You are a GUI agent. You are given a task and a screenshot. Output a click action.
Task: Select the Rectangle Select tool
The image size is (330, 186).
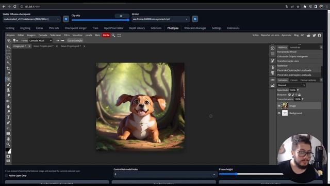[8, 52]
